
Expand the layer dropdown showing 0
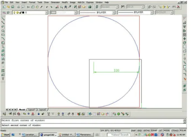point(46,12)
